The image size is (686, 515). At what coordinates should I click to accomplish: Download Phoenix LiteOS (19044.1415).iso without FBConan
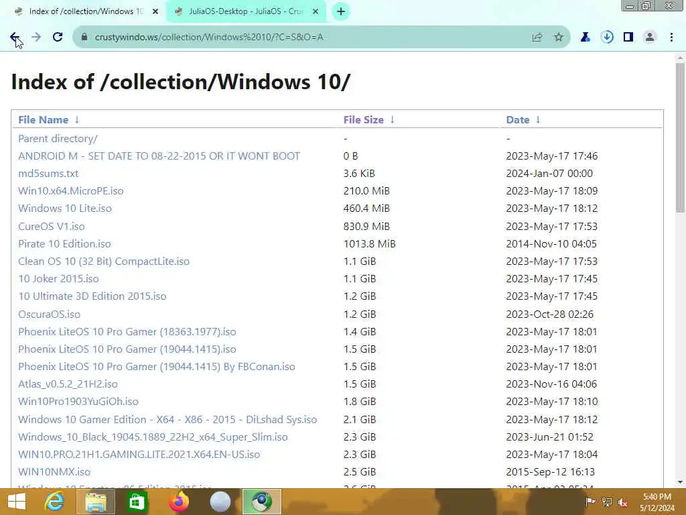tap(127, 349)
